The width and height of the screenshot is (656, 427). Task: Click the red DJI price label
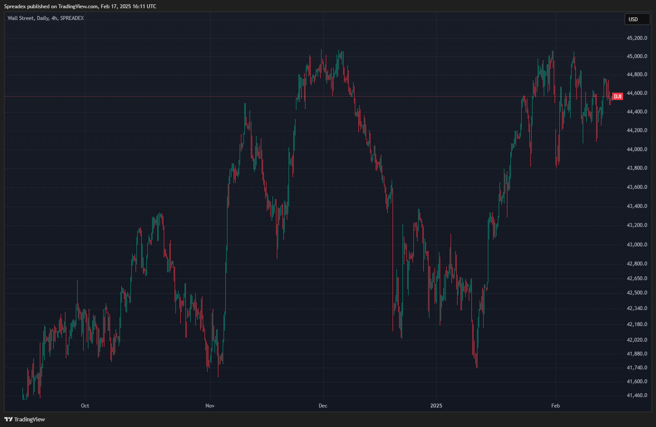tap(617, 96)
